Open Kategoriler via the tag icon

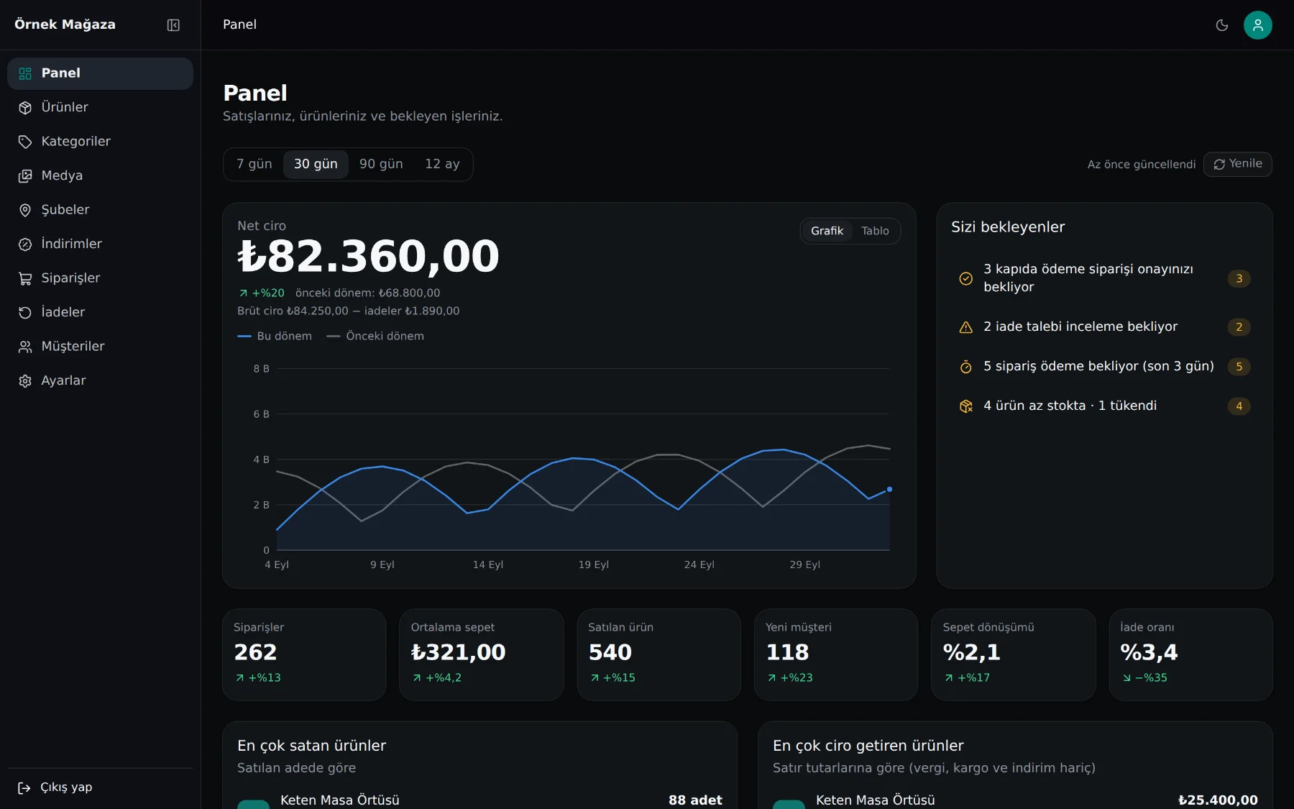coord(25,142)
